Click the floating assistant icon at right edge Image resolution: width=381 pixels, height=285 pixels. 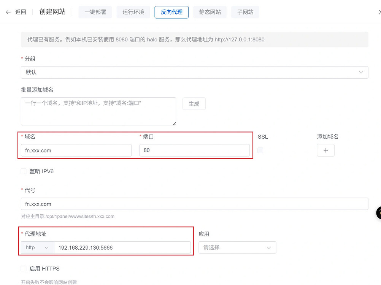coord(379,213)
